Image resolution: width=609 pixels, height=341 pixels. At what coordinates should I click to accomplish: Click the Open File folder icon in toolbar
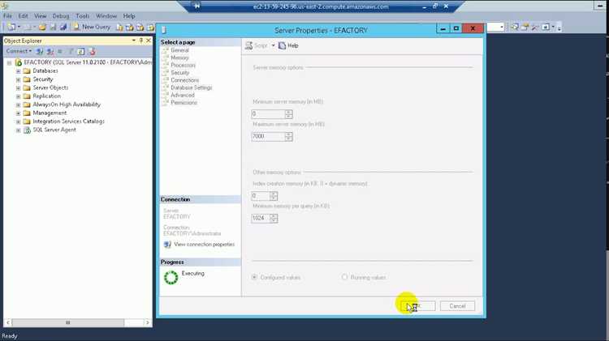click(x=42, y=27)
